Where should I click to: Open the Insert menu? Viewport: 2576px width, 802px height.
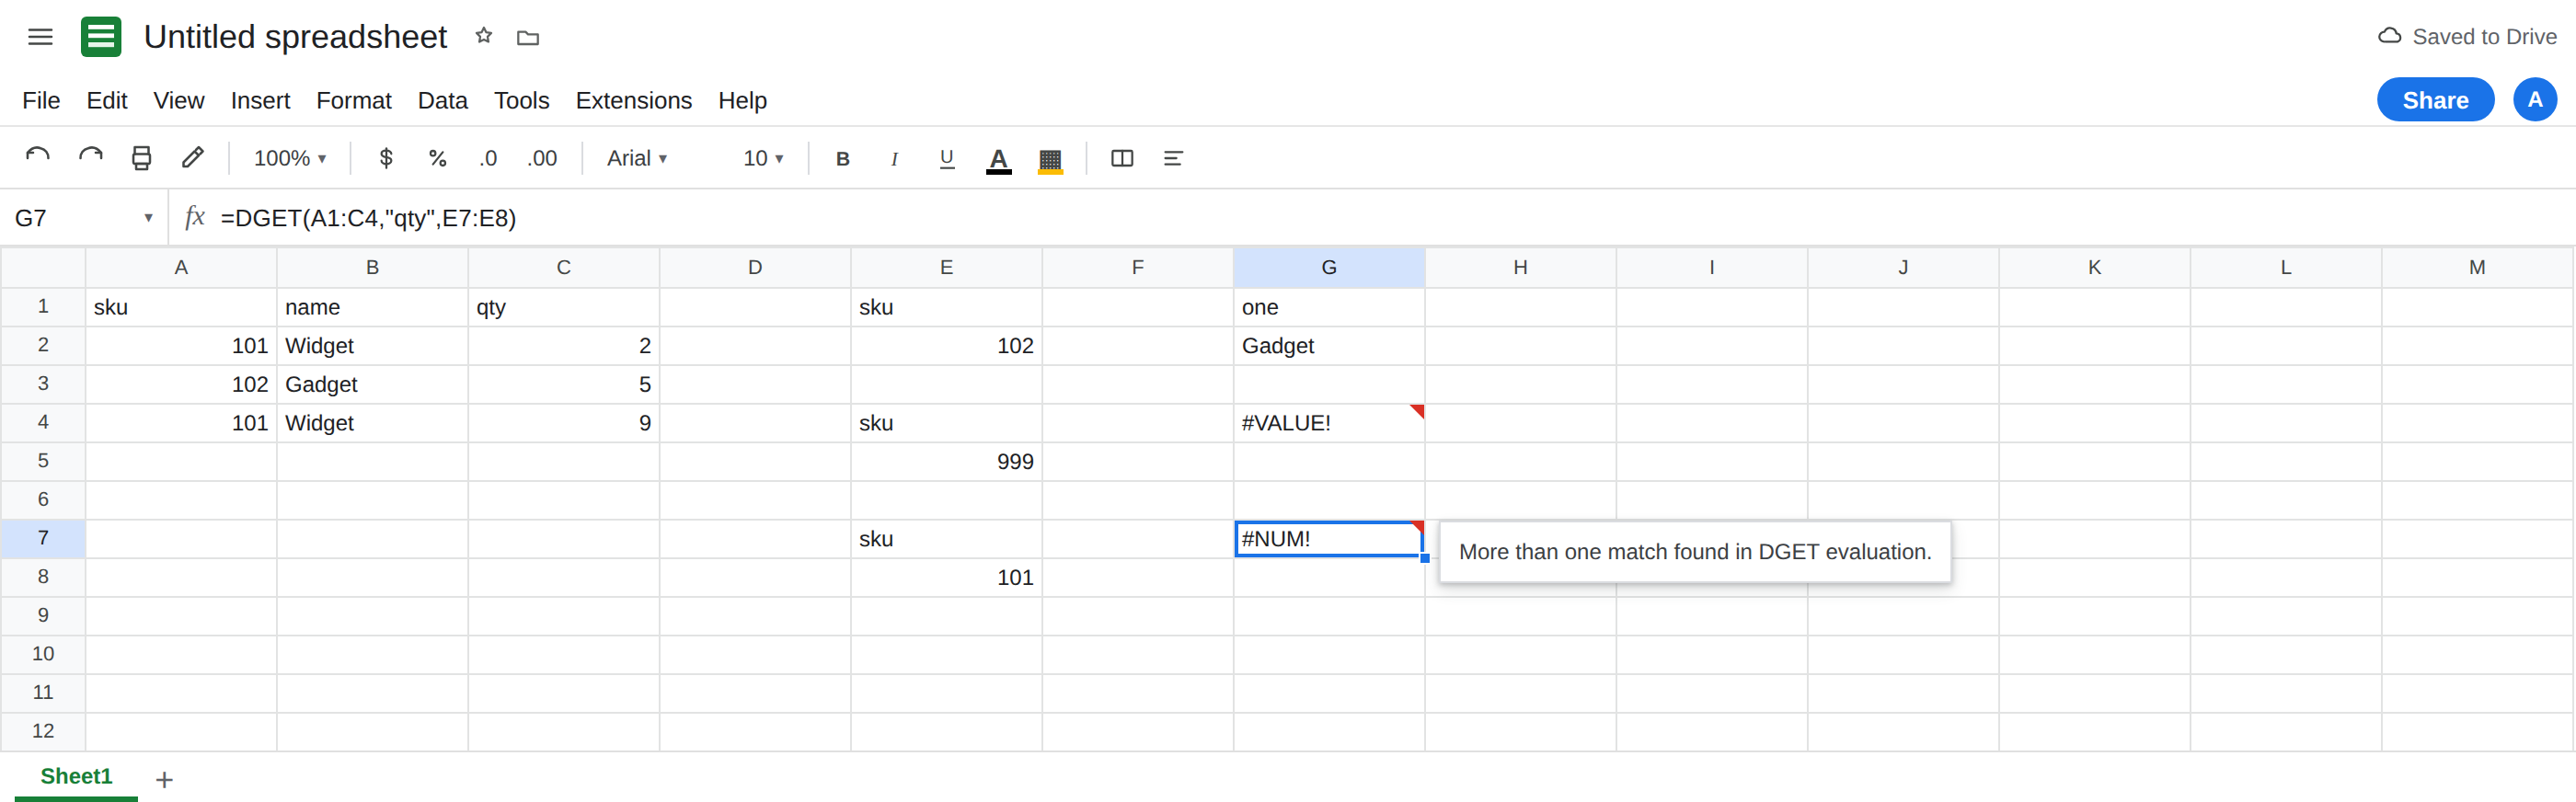click(260, 100)
